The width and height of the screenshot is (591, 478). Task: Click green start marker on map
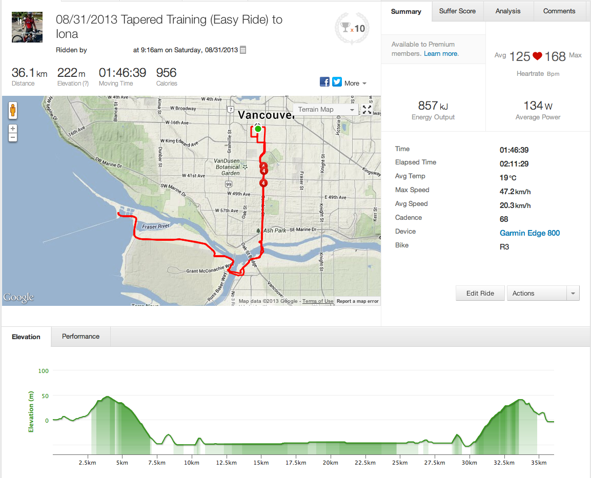coord(258,129)
